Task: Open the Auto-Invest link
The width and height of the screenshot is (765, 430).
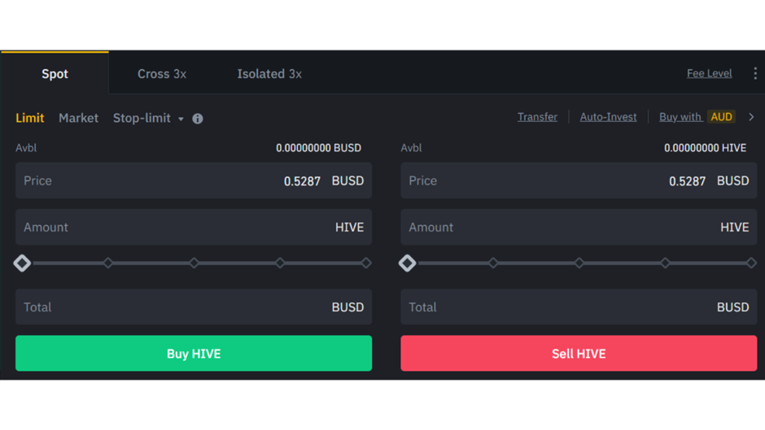Action: [608, 117]
